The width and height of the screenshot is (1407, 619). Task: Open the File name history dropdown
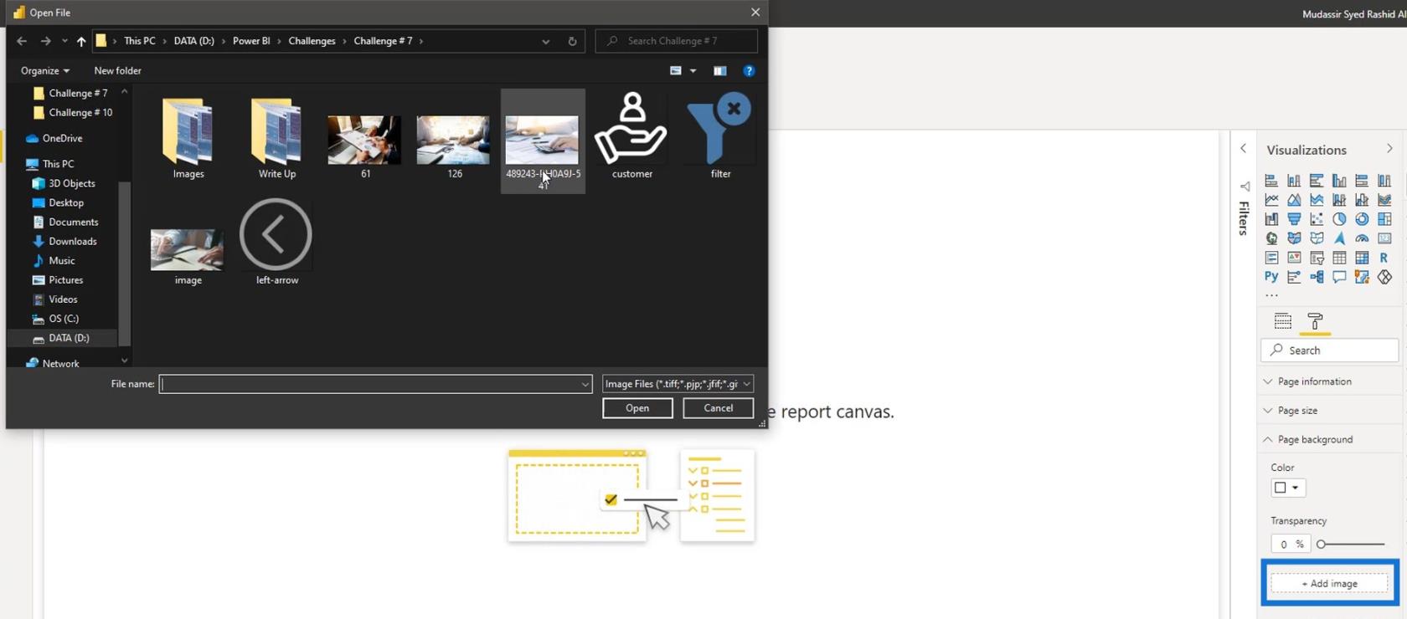pyautogui.click(x=585, y=384)
